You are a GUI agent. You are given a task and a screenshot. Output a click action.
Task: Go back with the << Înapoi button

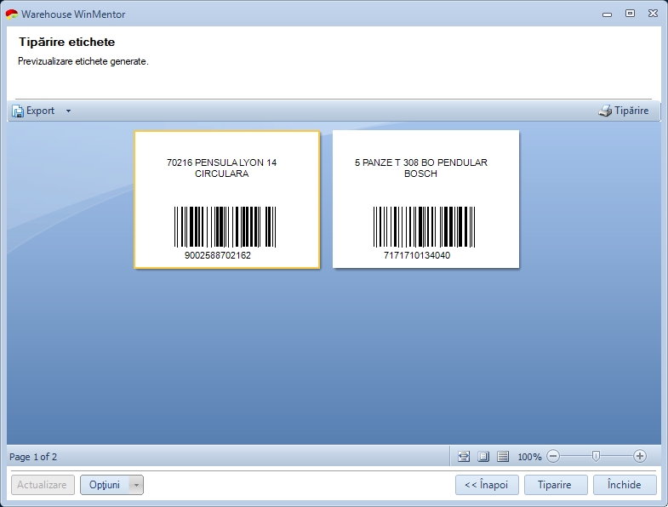[x=487, y=485]
